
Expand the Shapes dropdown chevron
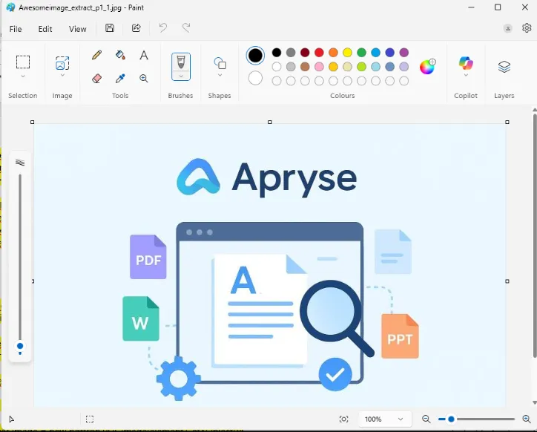pos(220,75)
